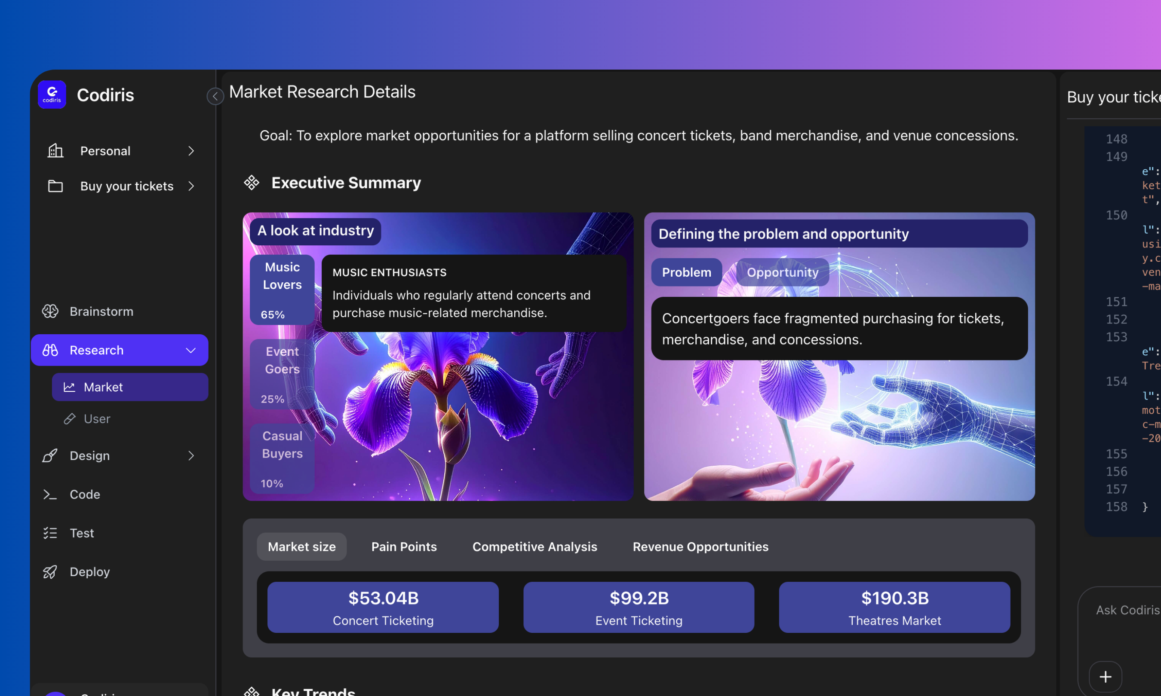Select the Event Goers segment

click(282, 374)
